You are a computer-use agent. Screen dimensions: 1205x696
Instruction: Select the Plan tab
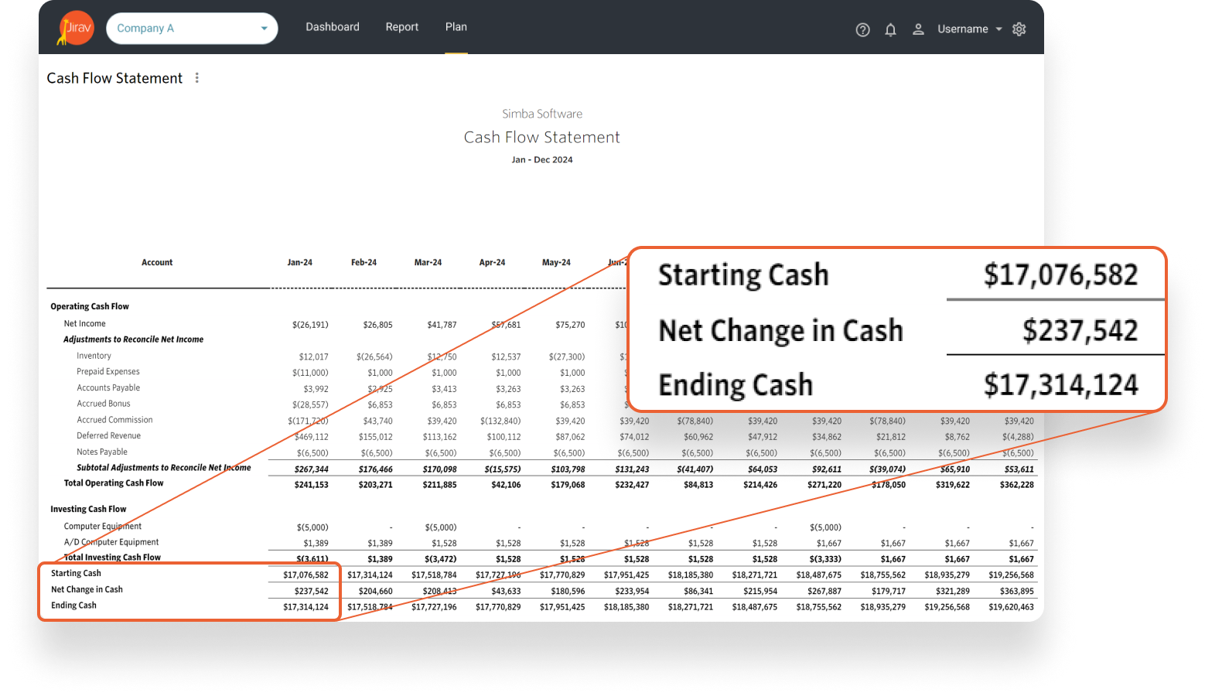point(456,27)
